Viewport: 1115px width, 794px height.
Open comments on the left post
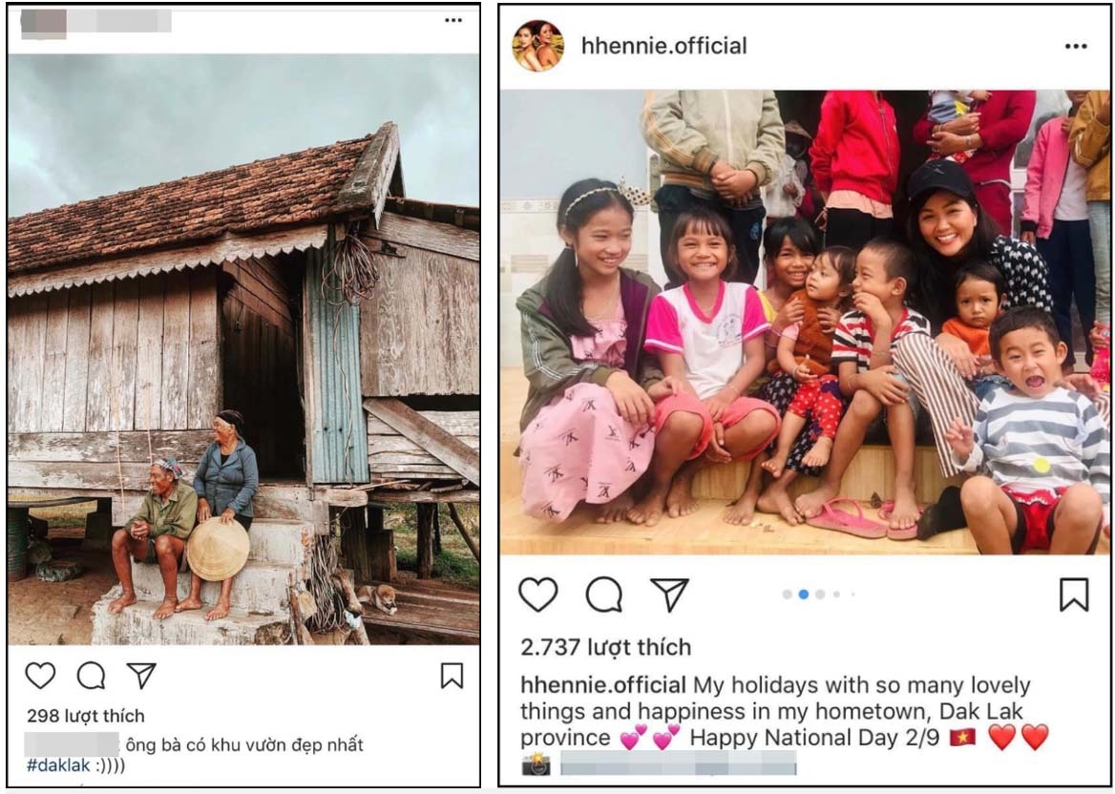click(91, 676)
